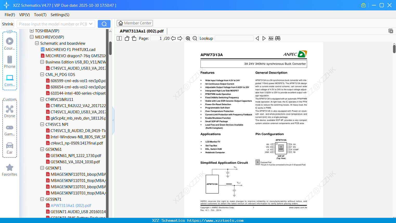This screenshot has width=396, height=223.
Task: Jump to the next lookup result
Action: coord(264,38)
